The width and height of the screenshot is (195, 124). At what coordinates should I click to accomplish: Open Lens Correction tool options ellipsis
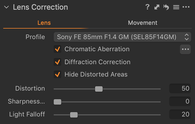(186, 7)
